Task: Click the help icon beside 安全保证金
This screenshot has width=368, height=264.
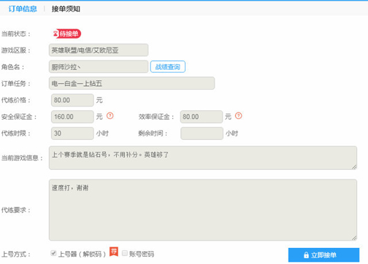Action: coord(110,115)
